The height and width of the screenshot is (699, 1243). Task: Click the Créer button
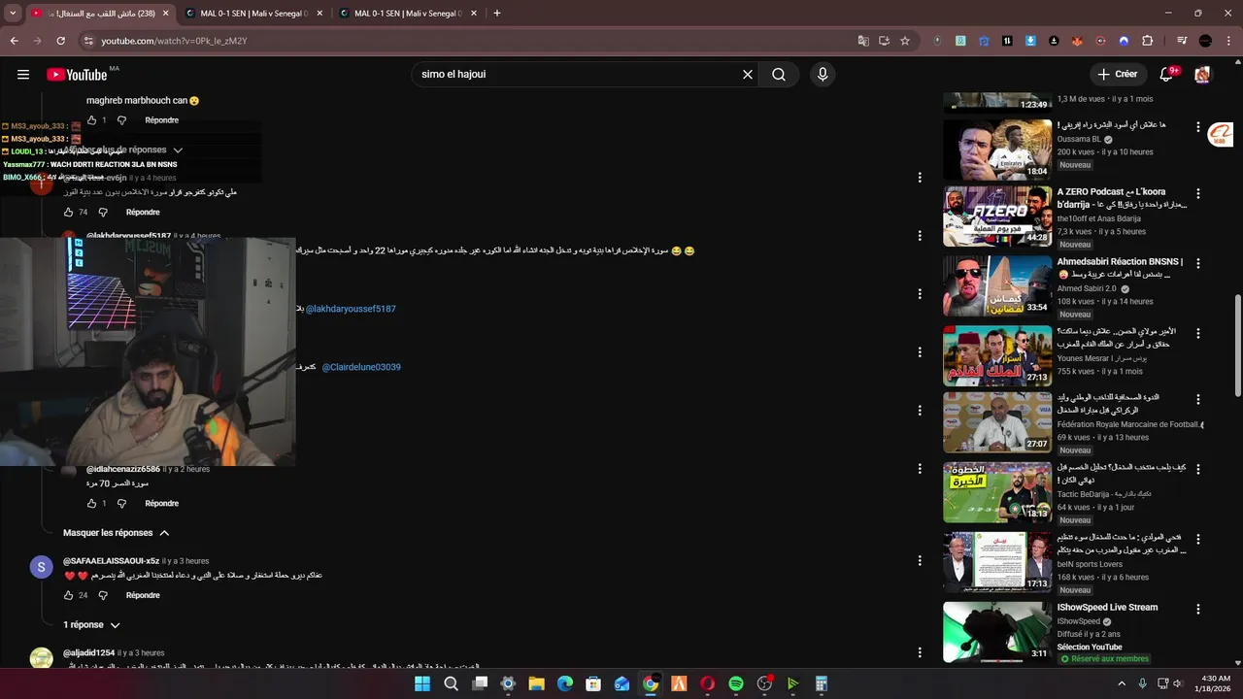1117,75
